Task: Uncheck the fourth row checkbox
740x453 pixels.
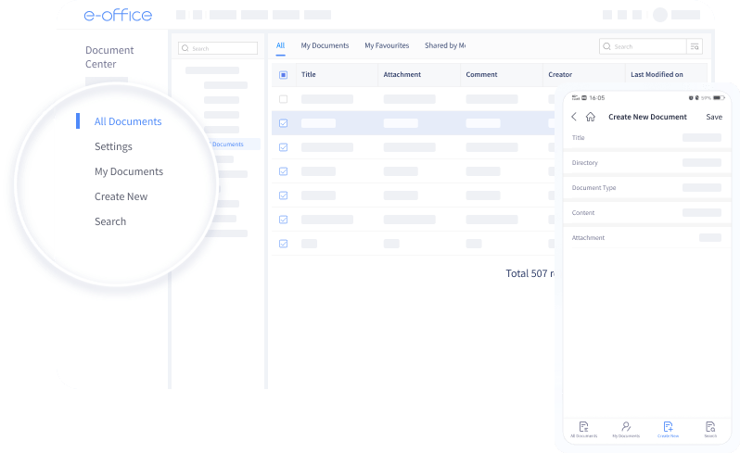Action: click(283, 171)
